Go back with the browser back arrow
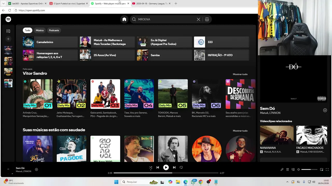The width and height of the screenshot is (332, 186). click(x=3, y=10)
